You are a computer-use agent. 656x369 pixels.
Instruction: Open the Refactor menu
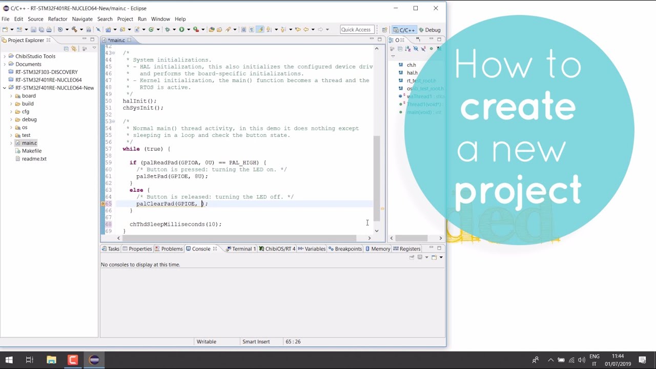[x=57, y=19]
